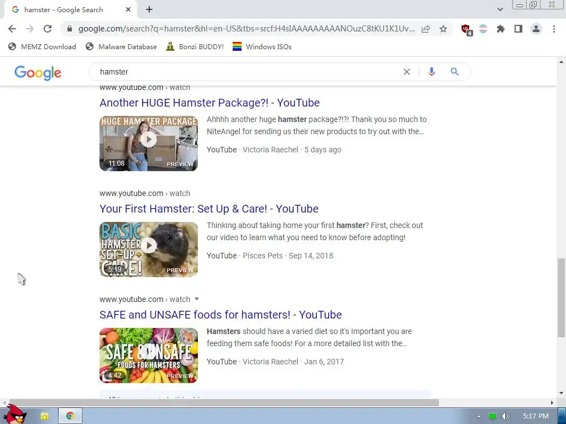
Task: Click the scrollbar up arrow
Action: 561,62
